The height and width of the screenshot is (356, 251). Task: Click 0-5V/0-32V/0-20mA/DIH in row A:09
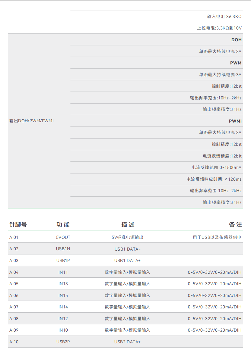point(214,330)
